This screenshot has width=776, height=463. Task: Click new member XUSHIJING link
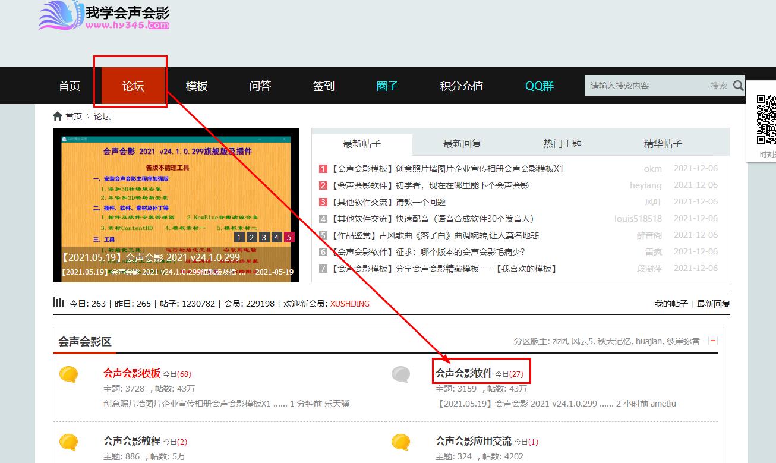coord(349,304)
